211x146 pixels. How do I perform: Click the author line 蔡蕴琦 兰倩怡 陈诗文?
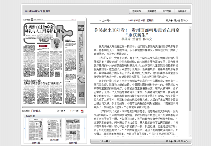[137, 39]
